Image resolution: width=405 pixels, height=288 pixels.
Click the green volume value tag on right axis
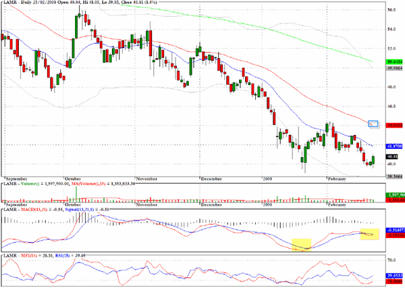pos(395,195)
